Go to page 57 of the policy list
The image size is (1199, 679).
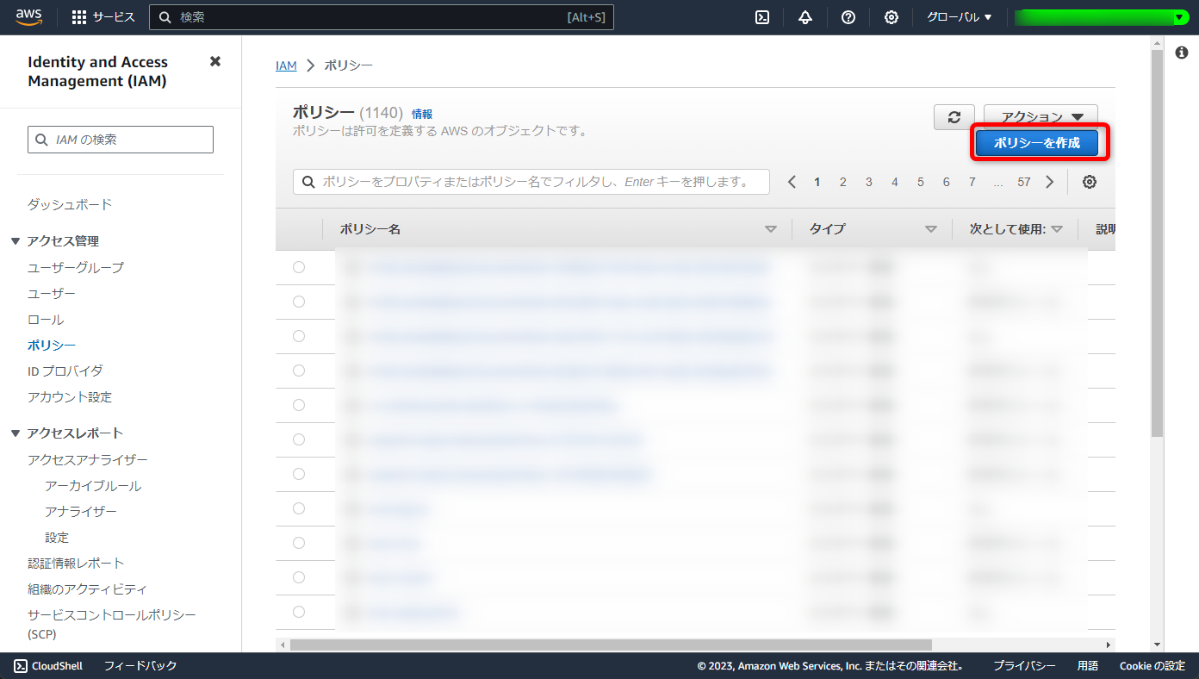1026,182
